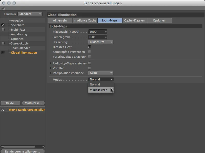Select the Antialiasing settings entry

coord(19,34)
